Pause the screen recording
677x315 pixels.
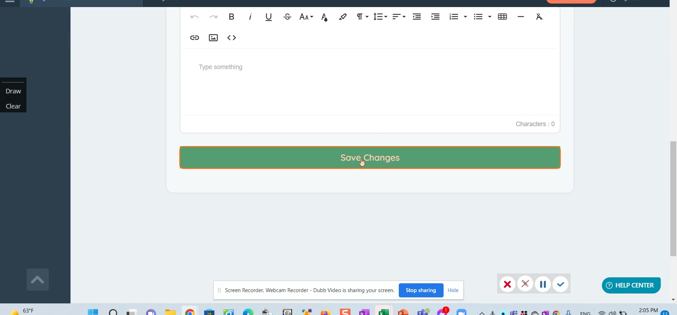click(543, 284)
